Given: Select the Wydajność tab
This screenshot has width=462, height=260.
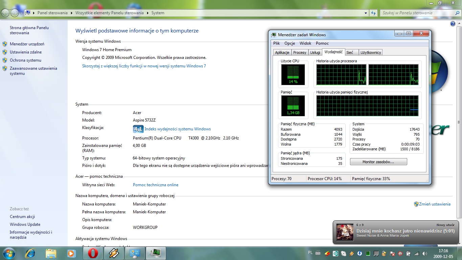Looking at the screenshot, I should click(x=333, y=52).
